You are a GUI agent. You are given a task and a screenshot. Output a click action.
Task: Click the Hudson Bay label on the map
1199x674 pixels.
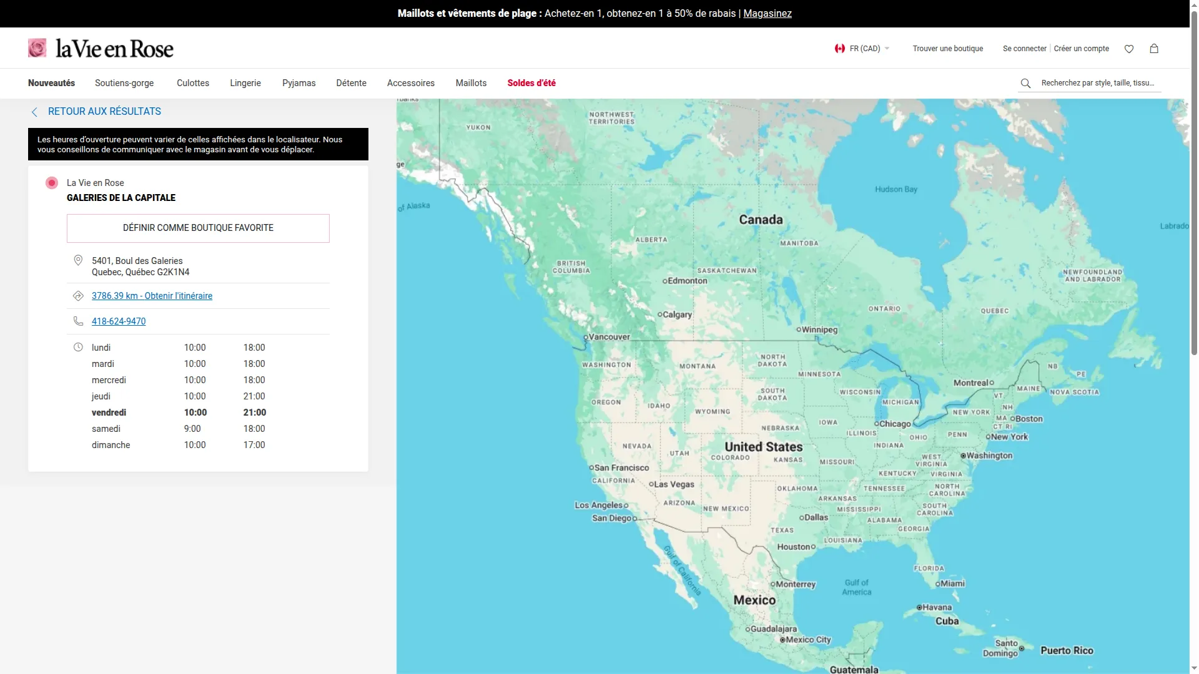click(x=896, y=189)
